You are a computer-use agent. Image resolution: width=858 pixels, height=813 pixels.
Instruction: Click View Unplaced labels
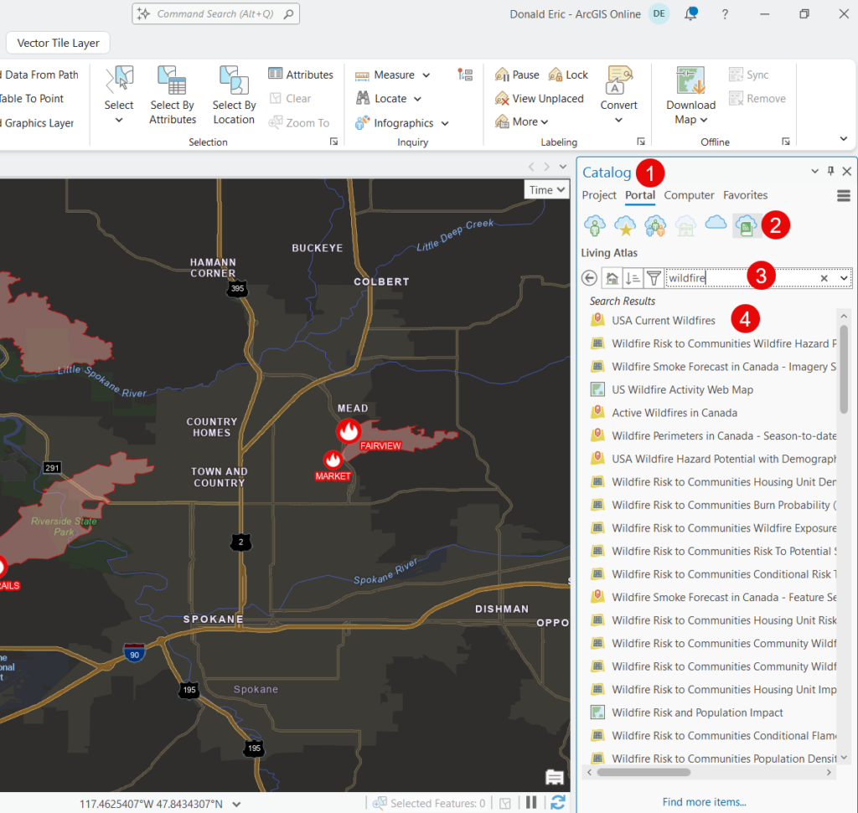pos(540,99)
